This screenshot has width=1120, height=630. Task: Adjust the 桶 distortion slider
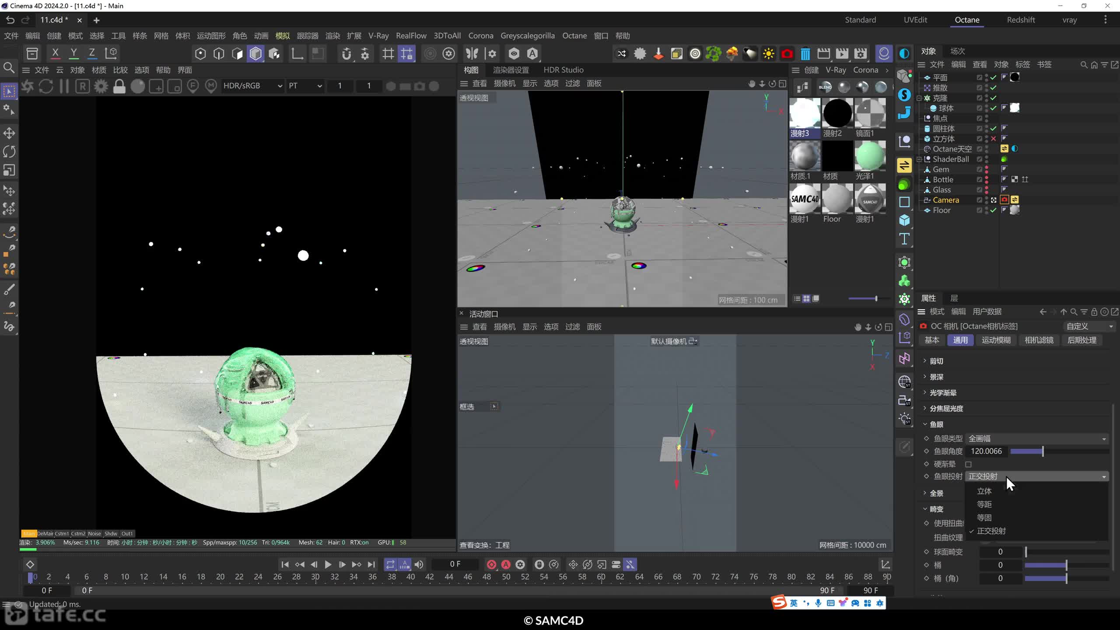[1067, 565]
